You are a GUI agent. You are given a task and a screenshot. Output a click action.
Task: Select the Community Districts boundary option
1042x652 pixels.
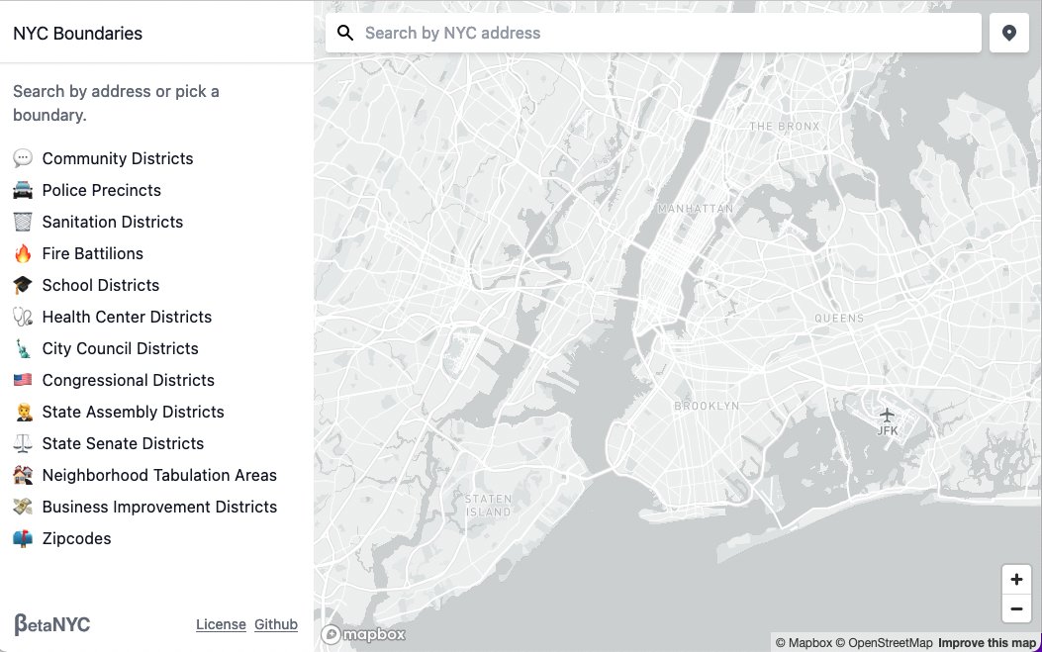coord(117,158)
